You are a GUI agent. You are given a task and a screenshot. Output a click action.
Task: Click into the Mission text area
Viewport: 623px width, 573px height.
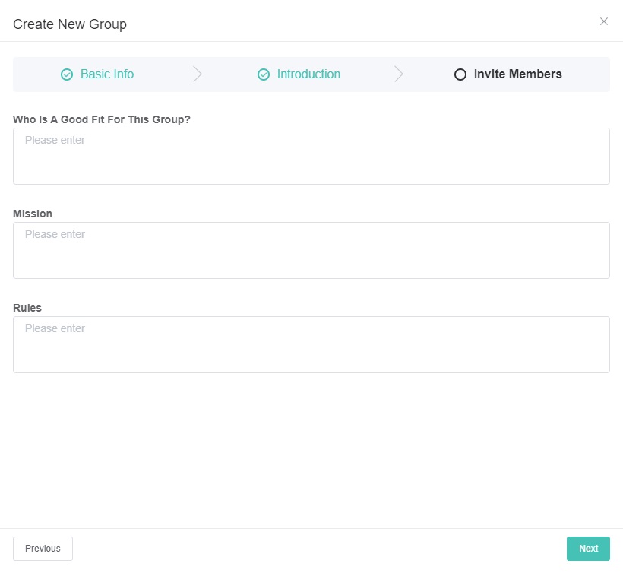point(311,250)
